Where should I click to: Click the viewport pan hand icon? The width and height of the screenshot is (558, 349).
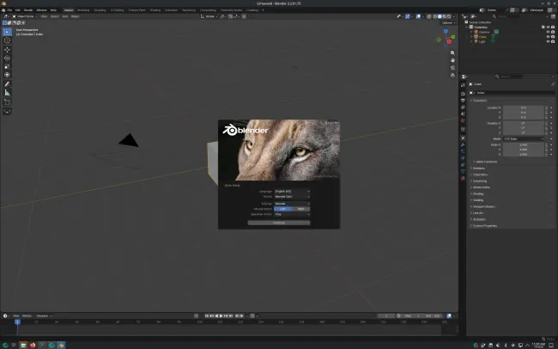[x=452, y=60]
